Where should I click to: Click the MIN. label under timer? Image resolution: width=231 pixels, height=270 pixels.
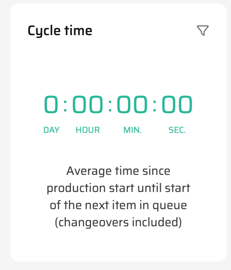132,130
